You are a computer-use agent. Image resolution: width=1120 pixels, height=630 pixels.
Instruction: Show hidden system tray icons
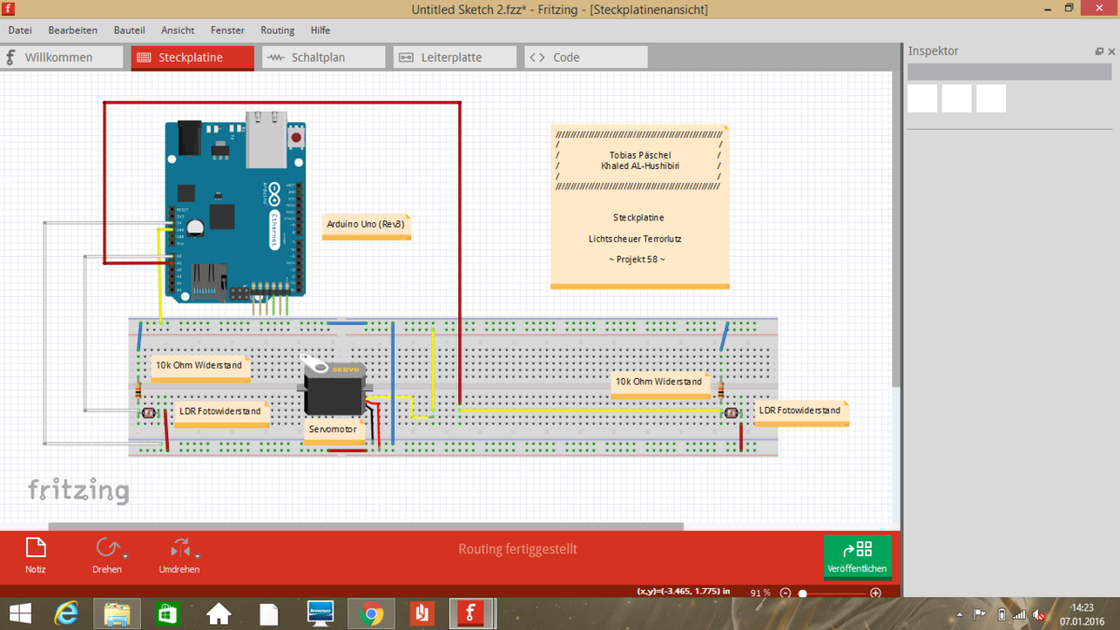click(x=959, y=615)
